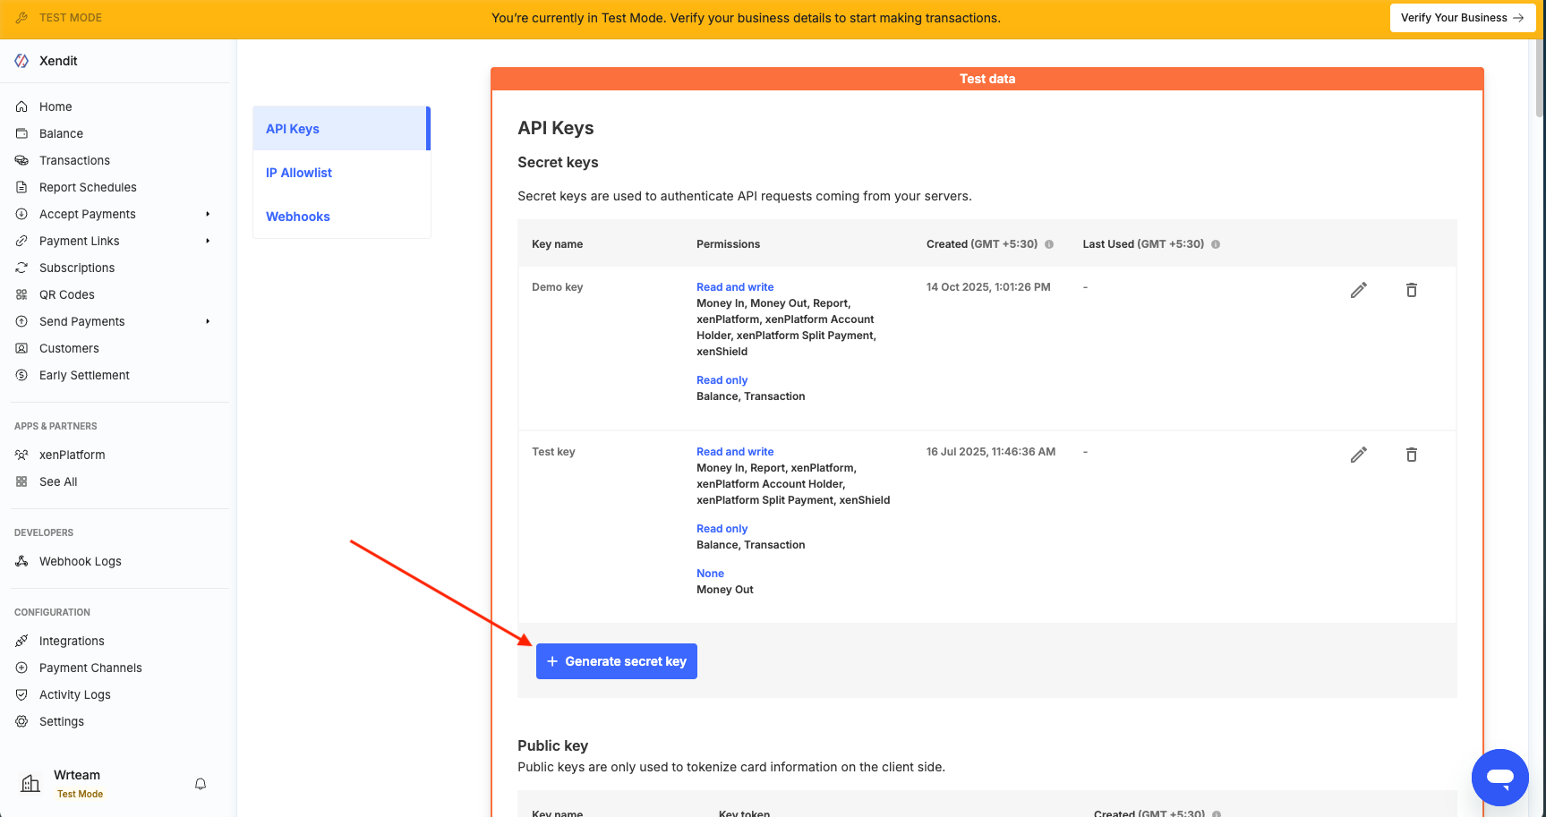
Task: Click the info icon beside Created column
Action: click(1049, 244)
